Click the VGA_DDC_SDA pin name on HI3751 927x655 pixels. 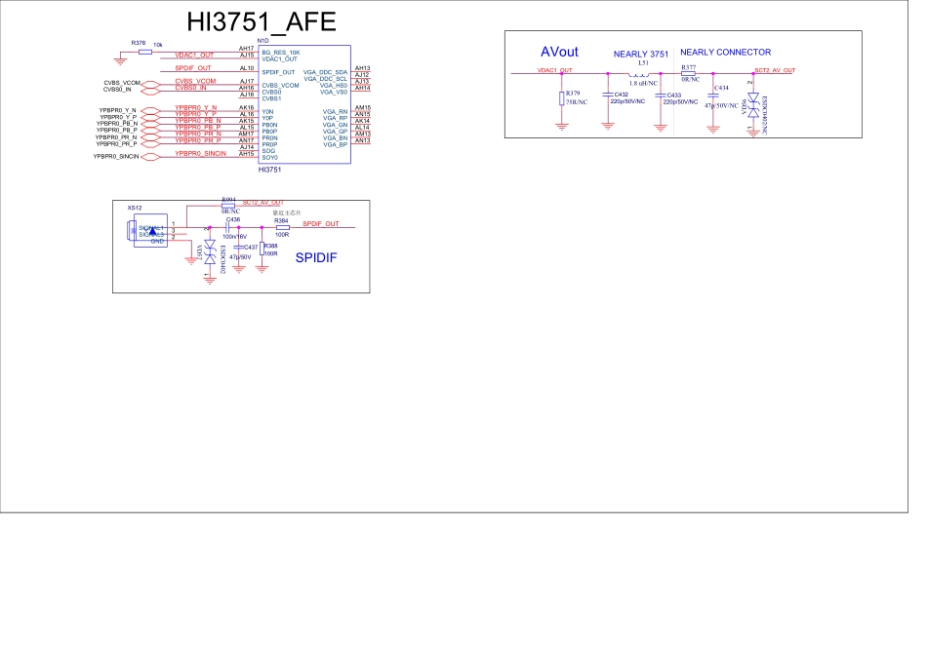tap(325, 72)
